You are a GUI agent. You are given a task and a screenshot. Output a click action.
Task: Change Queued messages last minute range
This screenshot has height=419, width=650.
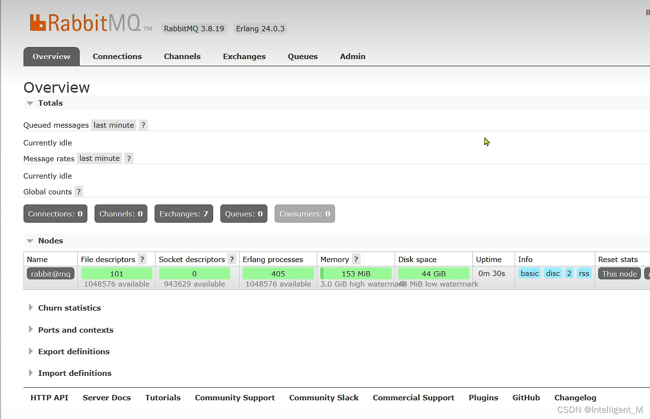[x=114, y=125]
